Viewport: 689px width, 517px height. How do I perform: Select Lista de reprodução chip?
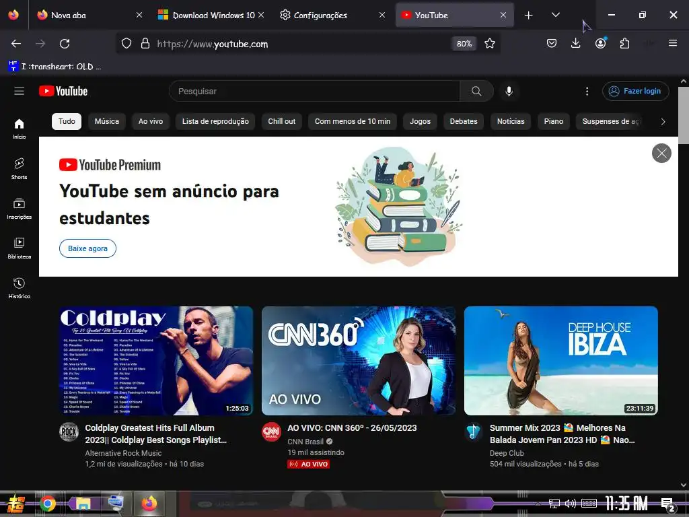pyautogui.click(x=215, y=121)
